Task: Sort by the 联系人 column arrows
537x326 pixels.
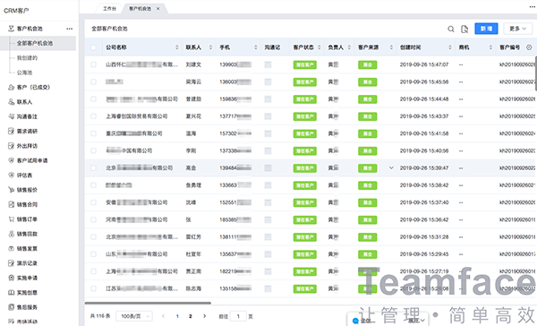Action: (210, 47)
